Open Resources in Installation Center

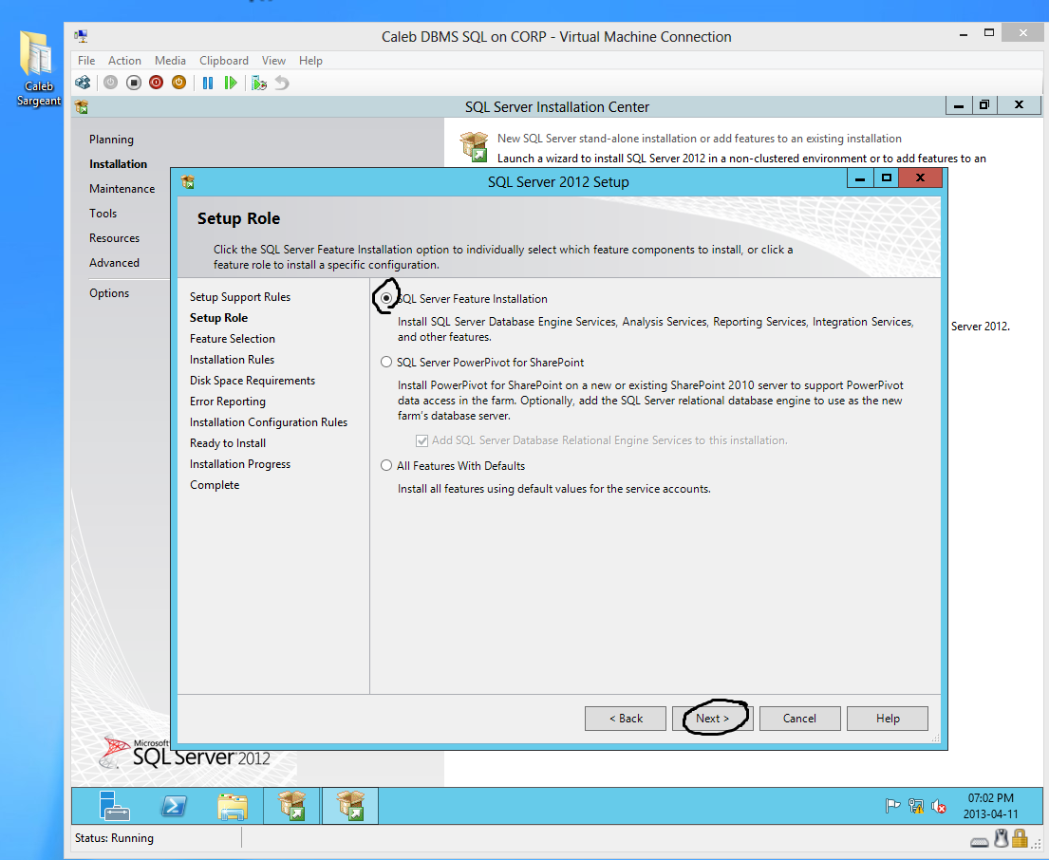(x=115, y=238)
